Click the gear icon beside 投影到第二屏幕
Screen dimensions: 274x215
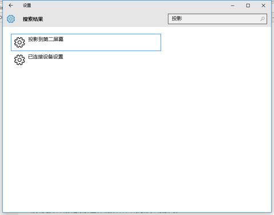click(19, 42)
